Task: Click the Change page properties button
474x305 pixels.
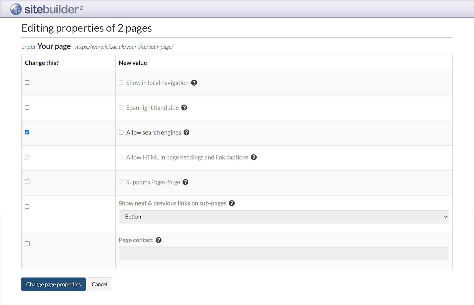Action: pos(53,284)
